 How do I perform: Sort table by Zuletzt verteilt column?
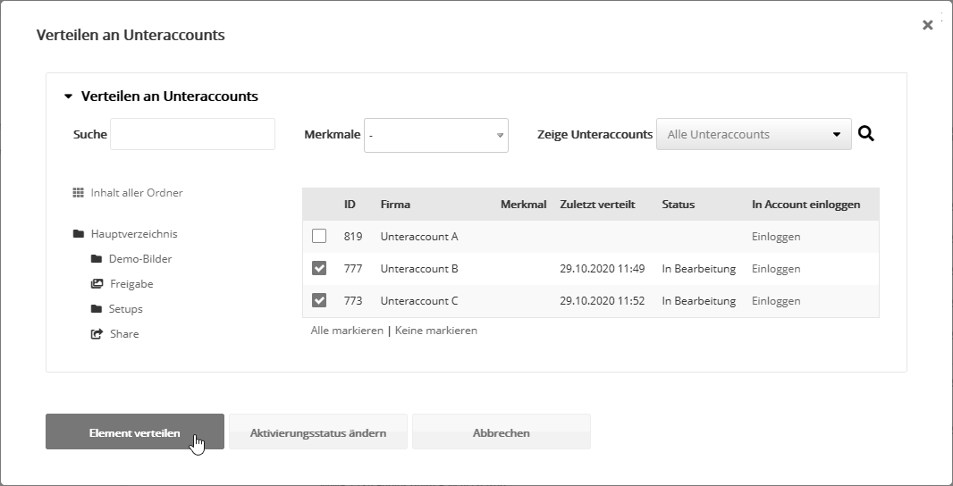tap(597, 205)
